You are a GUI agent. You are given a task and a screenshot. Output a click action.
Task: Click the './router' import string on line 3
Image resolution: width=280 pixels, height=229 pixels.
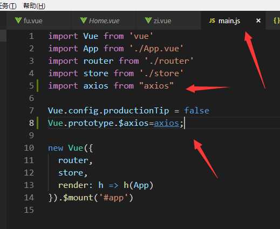coord(169,61)
